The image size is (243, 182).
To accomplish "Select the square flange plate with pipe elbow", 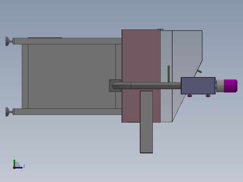I will click(115, 85).
